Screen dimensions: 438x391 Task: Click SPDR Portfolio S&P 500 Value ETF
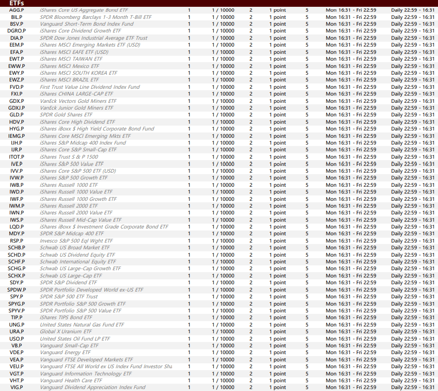(x=80, y=310)
